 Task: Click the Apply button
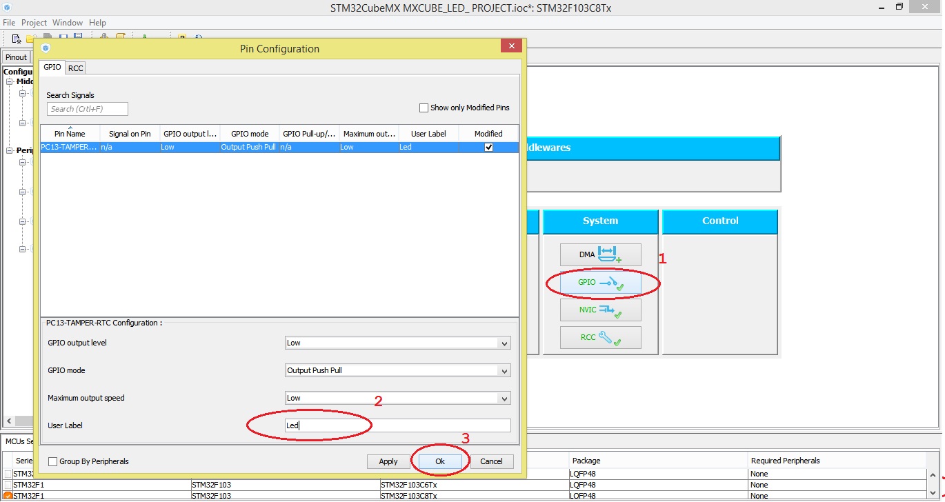coord(388,461)
